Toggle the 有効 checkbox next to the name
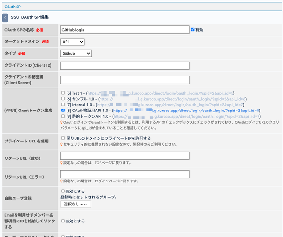This screenshot has width=283, height=237. [193, 29]
